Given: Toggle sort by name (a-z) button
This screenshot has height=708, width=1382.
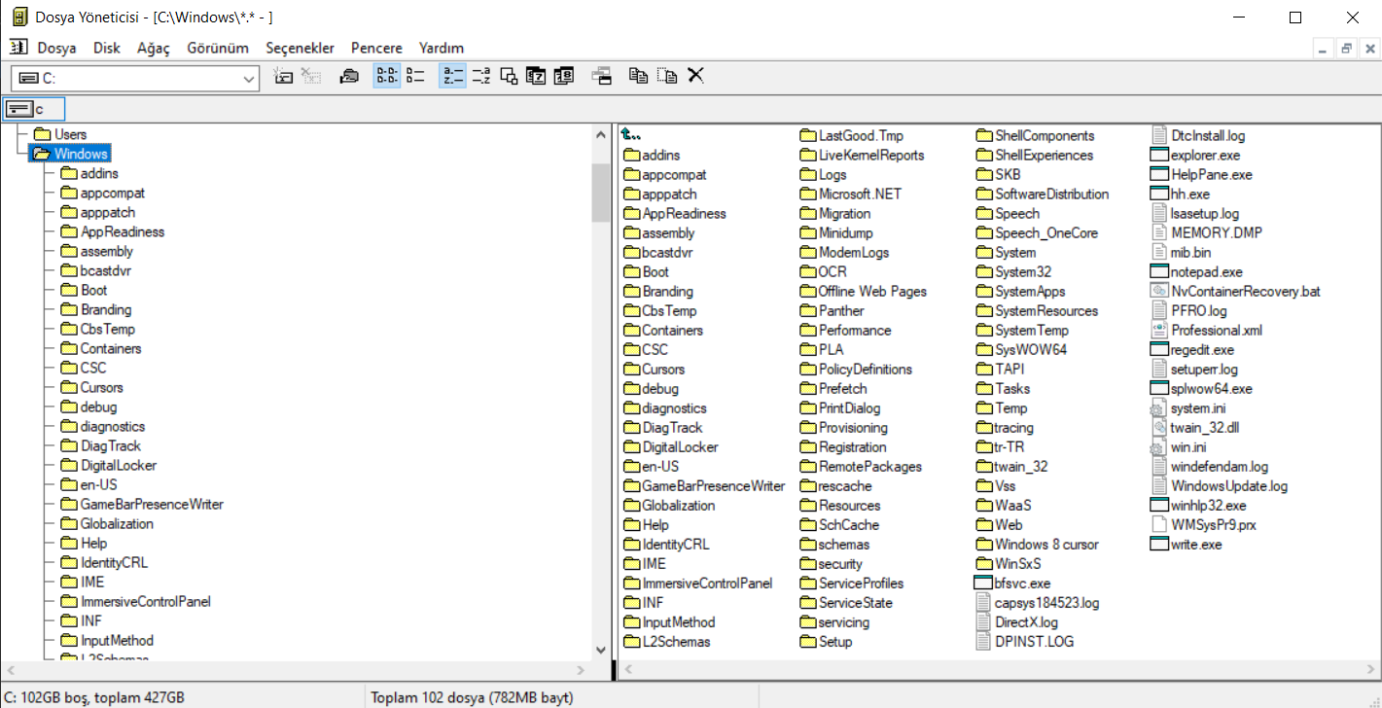Looking at the screenshot, I should tap(452, 76).
